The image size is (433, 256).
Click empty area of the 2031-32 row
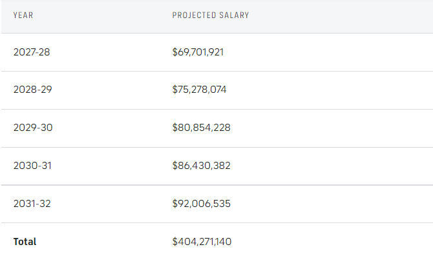pos(332,204)
